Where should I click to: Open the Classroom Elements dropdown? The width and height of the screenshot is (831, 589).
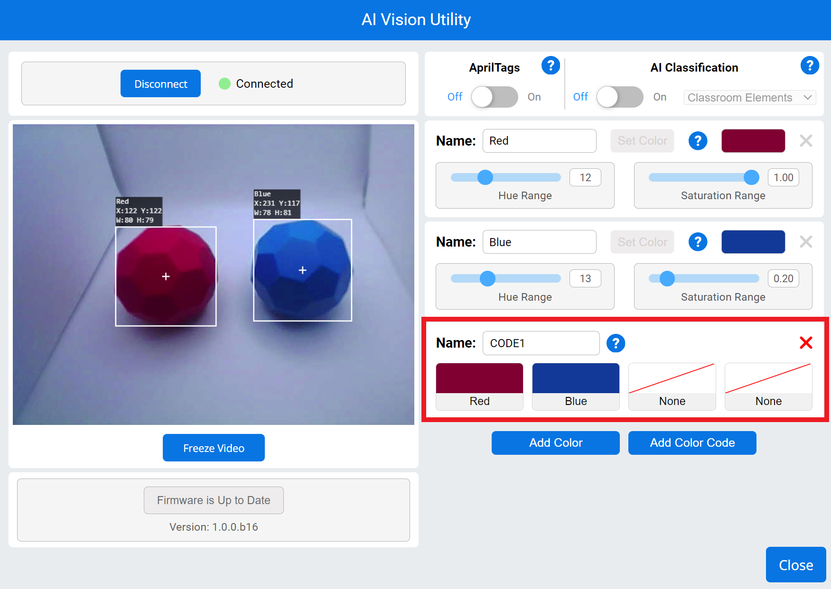[749, 97]
